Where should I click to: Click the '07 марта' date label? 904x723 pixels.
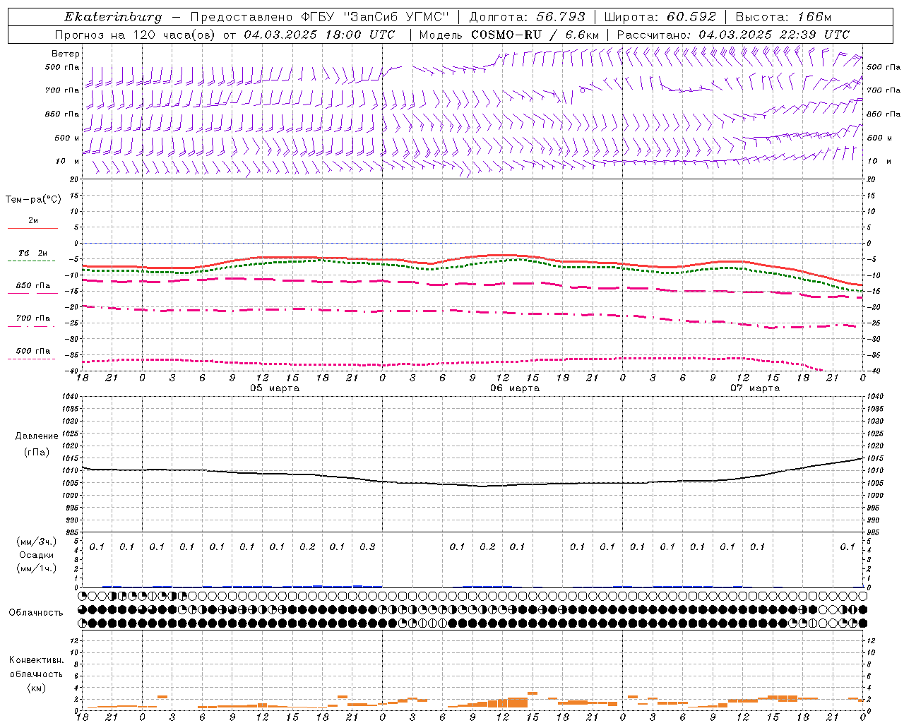(755, 388)
